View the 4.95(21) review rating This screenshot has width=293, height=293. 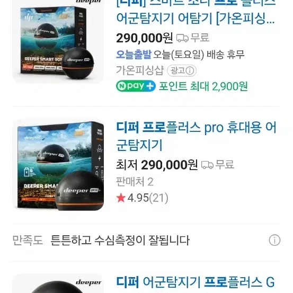coord(148,198)
